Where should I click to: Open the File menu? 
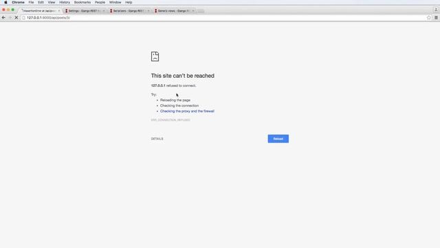coord(31,2)
